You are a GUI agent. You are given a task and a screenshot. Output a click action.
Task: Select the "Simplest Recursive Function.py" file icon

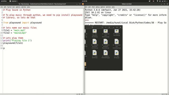coord(95,41)
